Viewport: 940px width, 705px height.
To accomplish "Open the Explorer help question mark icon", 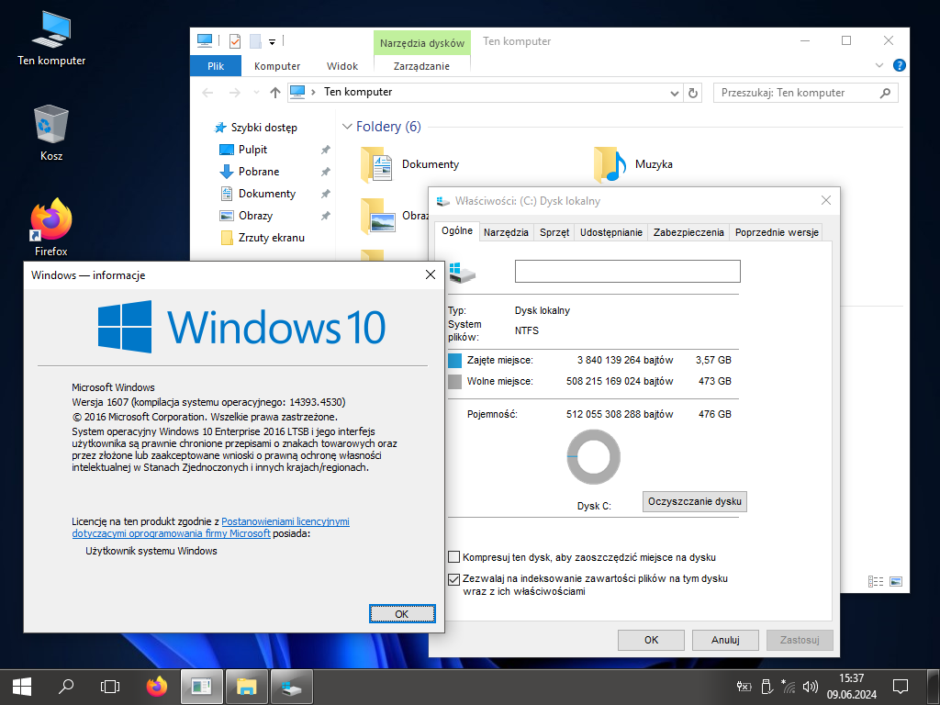I will [900, 66].
